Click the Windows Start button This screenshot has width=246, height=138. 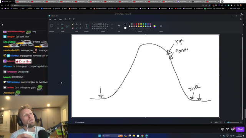point(100,136)
